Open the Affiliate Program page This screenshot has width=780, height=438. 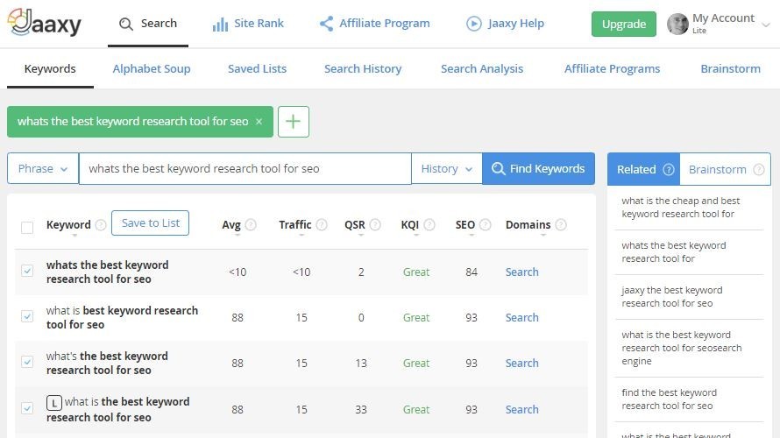374,24
